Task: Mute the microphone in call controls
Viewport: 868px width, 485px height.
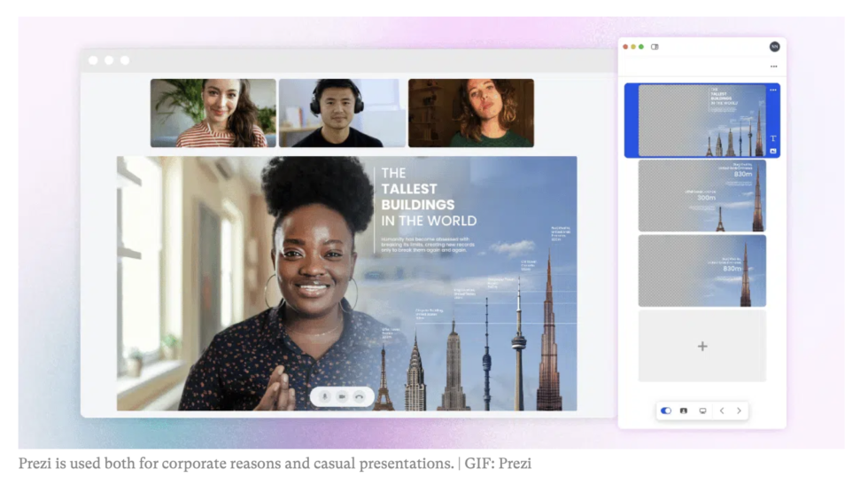Action: pyautogui.click(x=325, y=396)
